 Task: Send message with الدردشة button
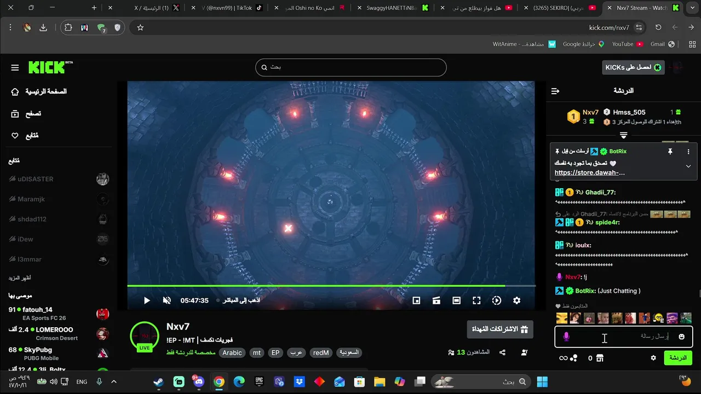pyautogui.click(x=678, y=358)
